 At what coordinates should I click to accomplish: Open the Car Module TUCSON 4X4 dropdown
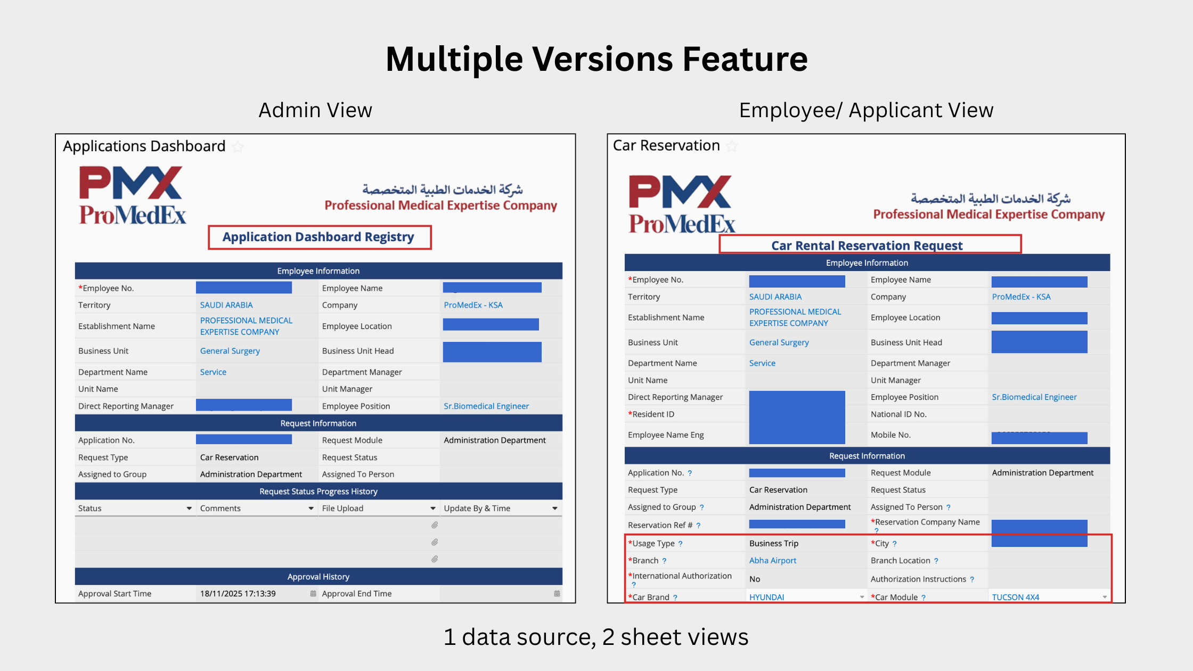1105,597
